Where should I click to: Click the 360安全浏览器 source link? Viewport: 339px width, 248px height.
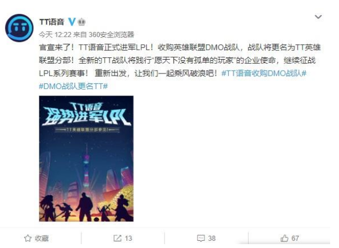(111, 34)
